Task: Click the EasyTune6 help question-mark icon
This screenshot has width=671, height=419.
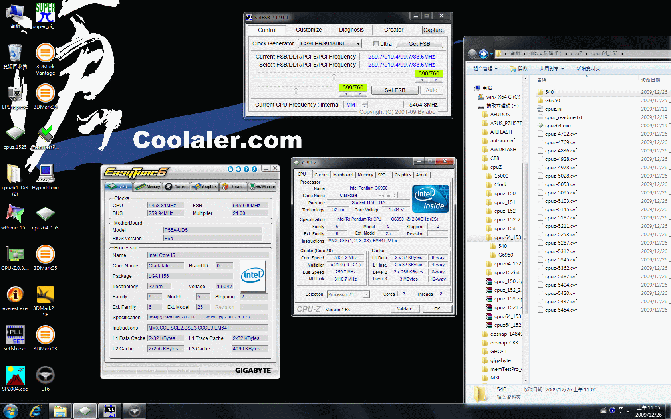Action: [x=246, y=169]
